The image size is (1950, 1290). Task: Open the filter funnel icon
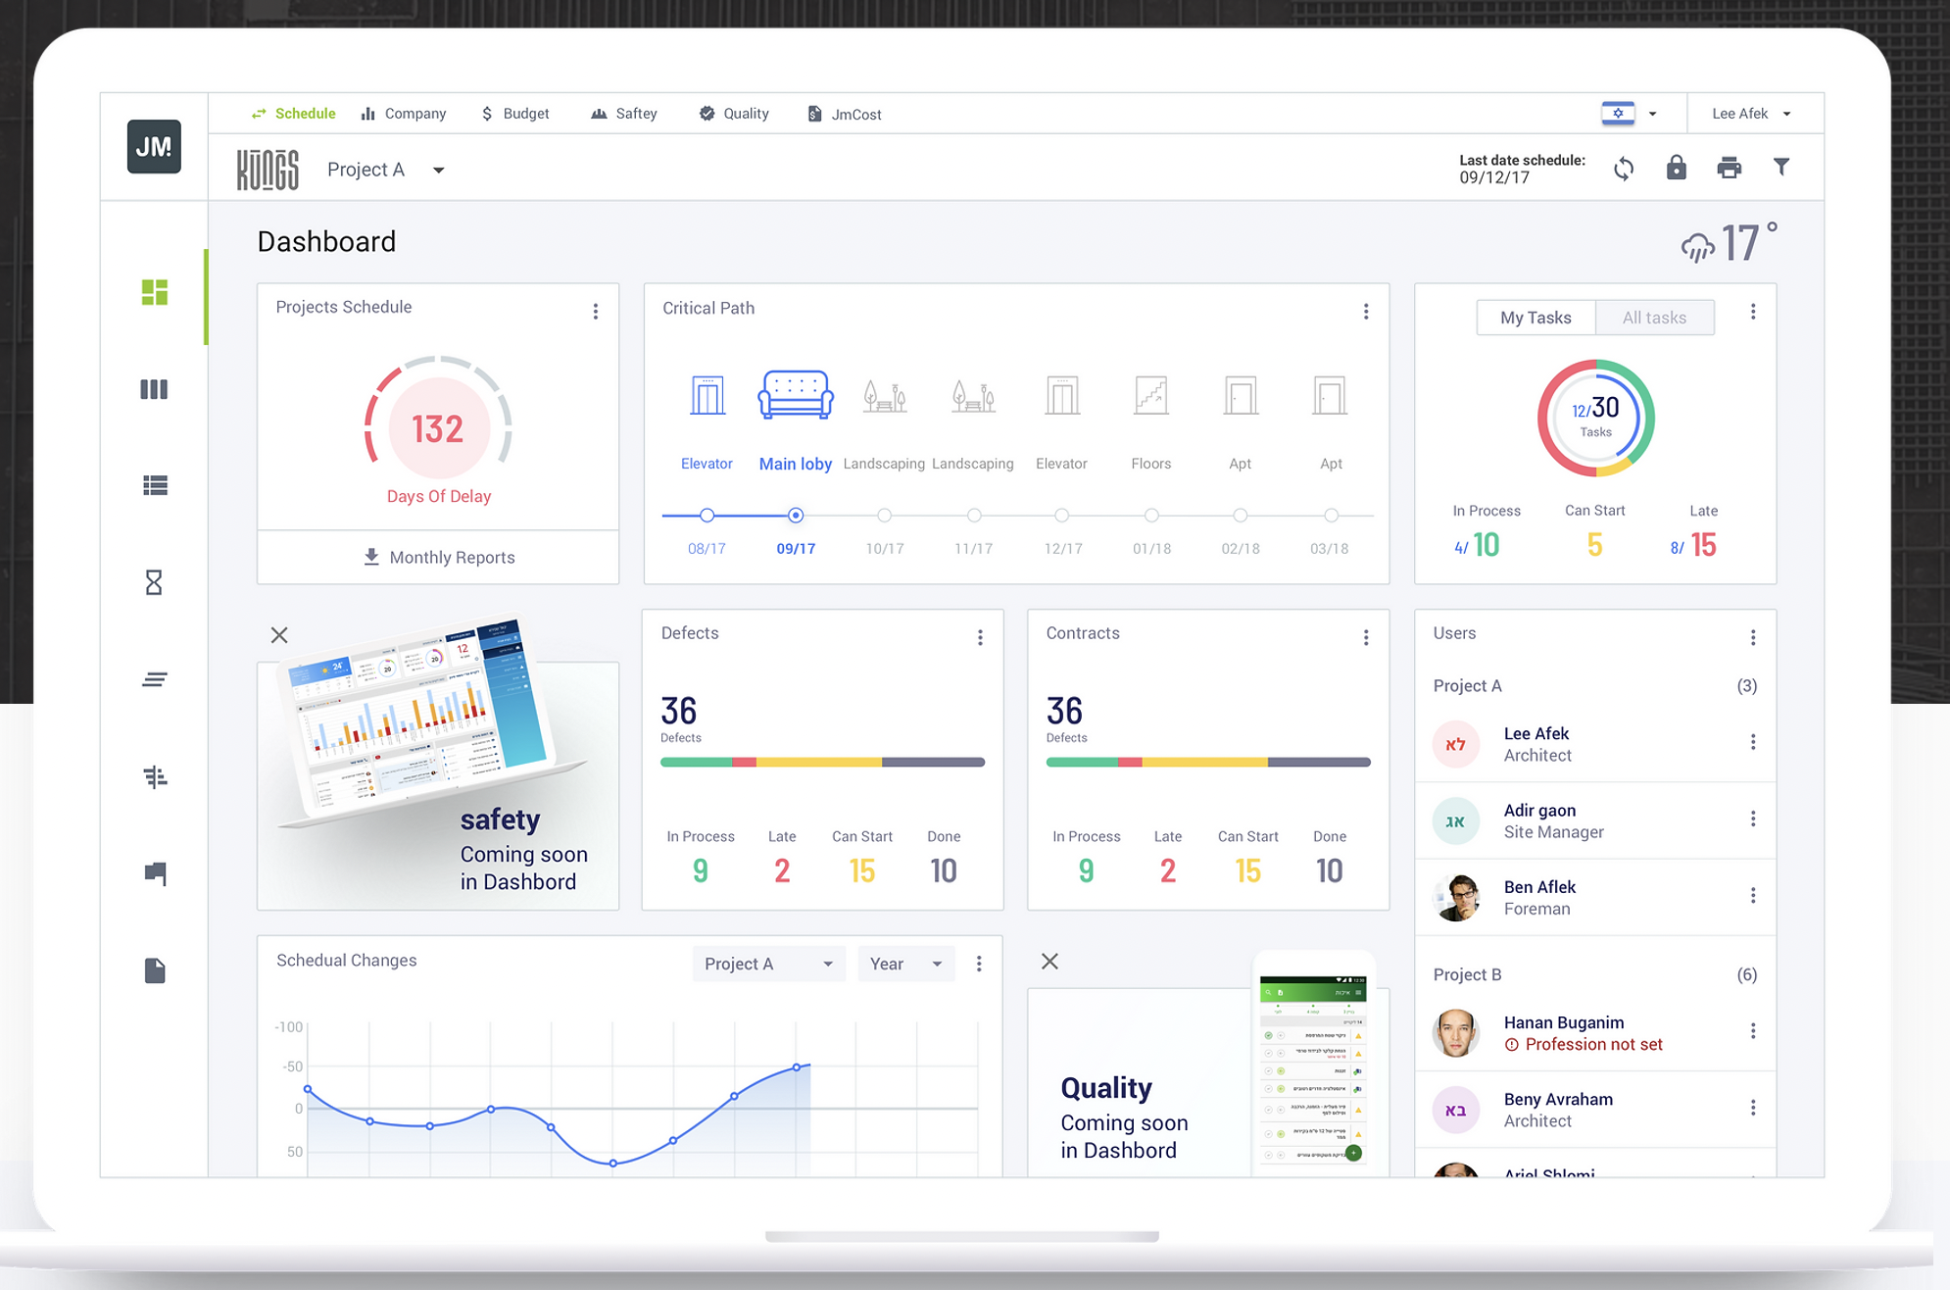(1781, 168)
